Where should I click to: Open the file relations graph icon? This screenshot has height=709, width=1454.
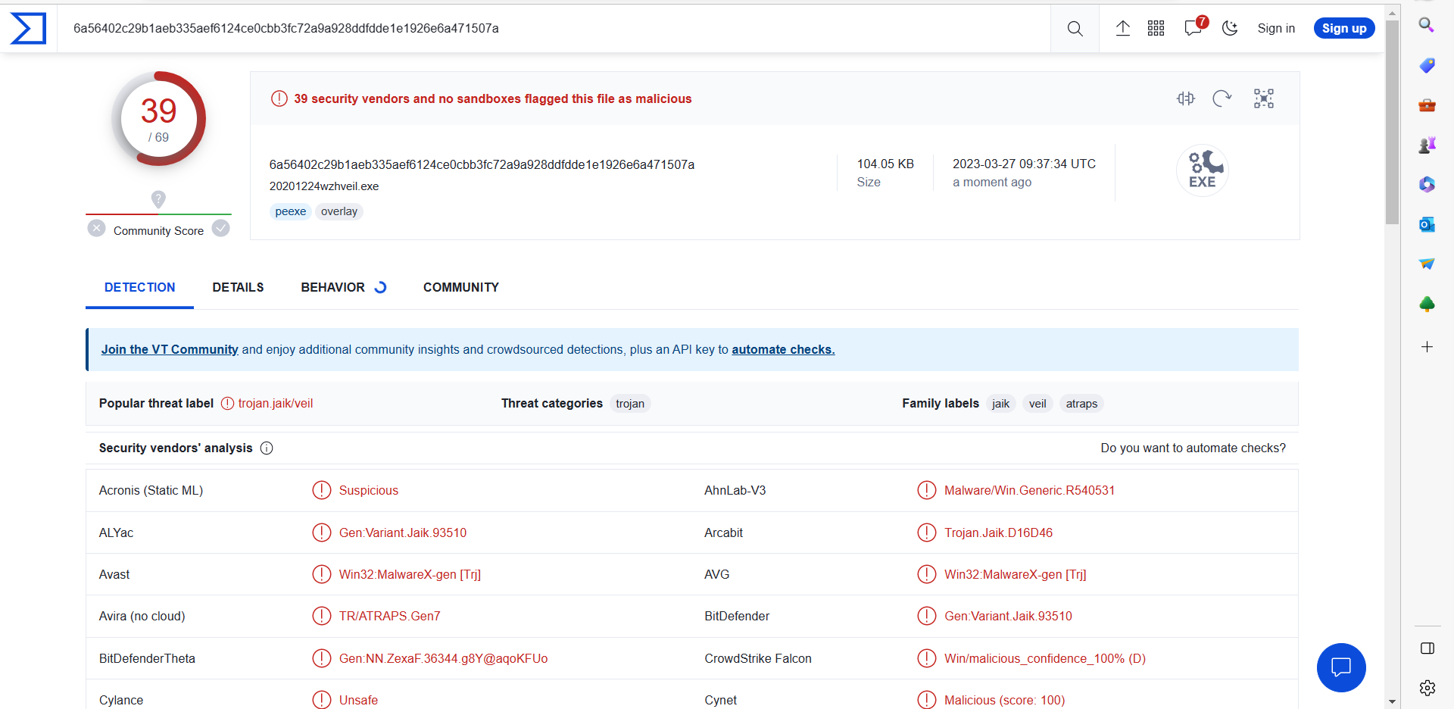coord(1264,98)
